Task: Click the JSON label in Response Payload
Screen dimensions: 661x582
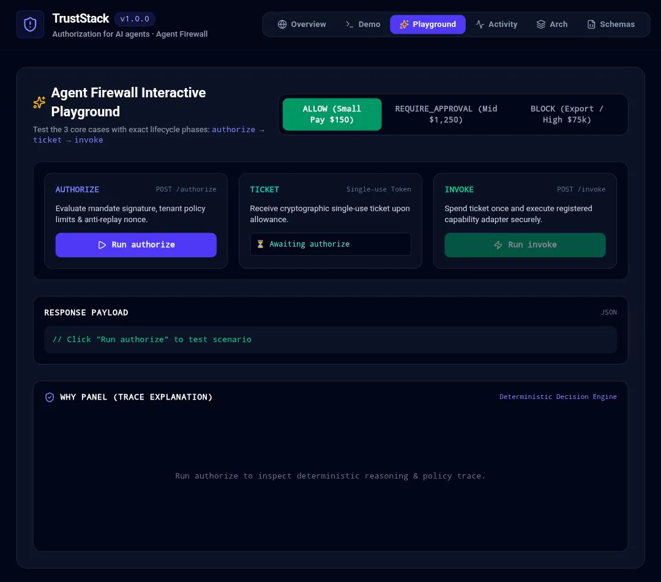Action: click(x=609, y=312)
